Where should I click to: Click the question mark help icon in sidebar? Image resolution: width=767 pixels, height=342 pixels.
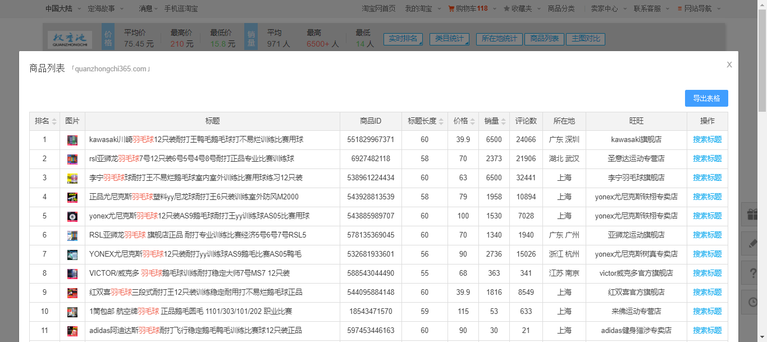click(x=754, y=273)
